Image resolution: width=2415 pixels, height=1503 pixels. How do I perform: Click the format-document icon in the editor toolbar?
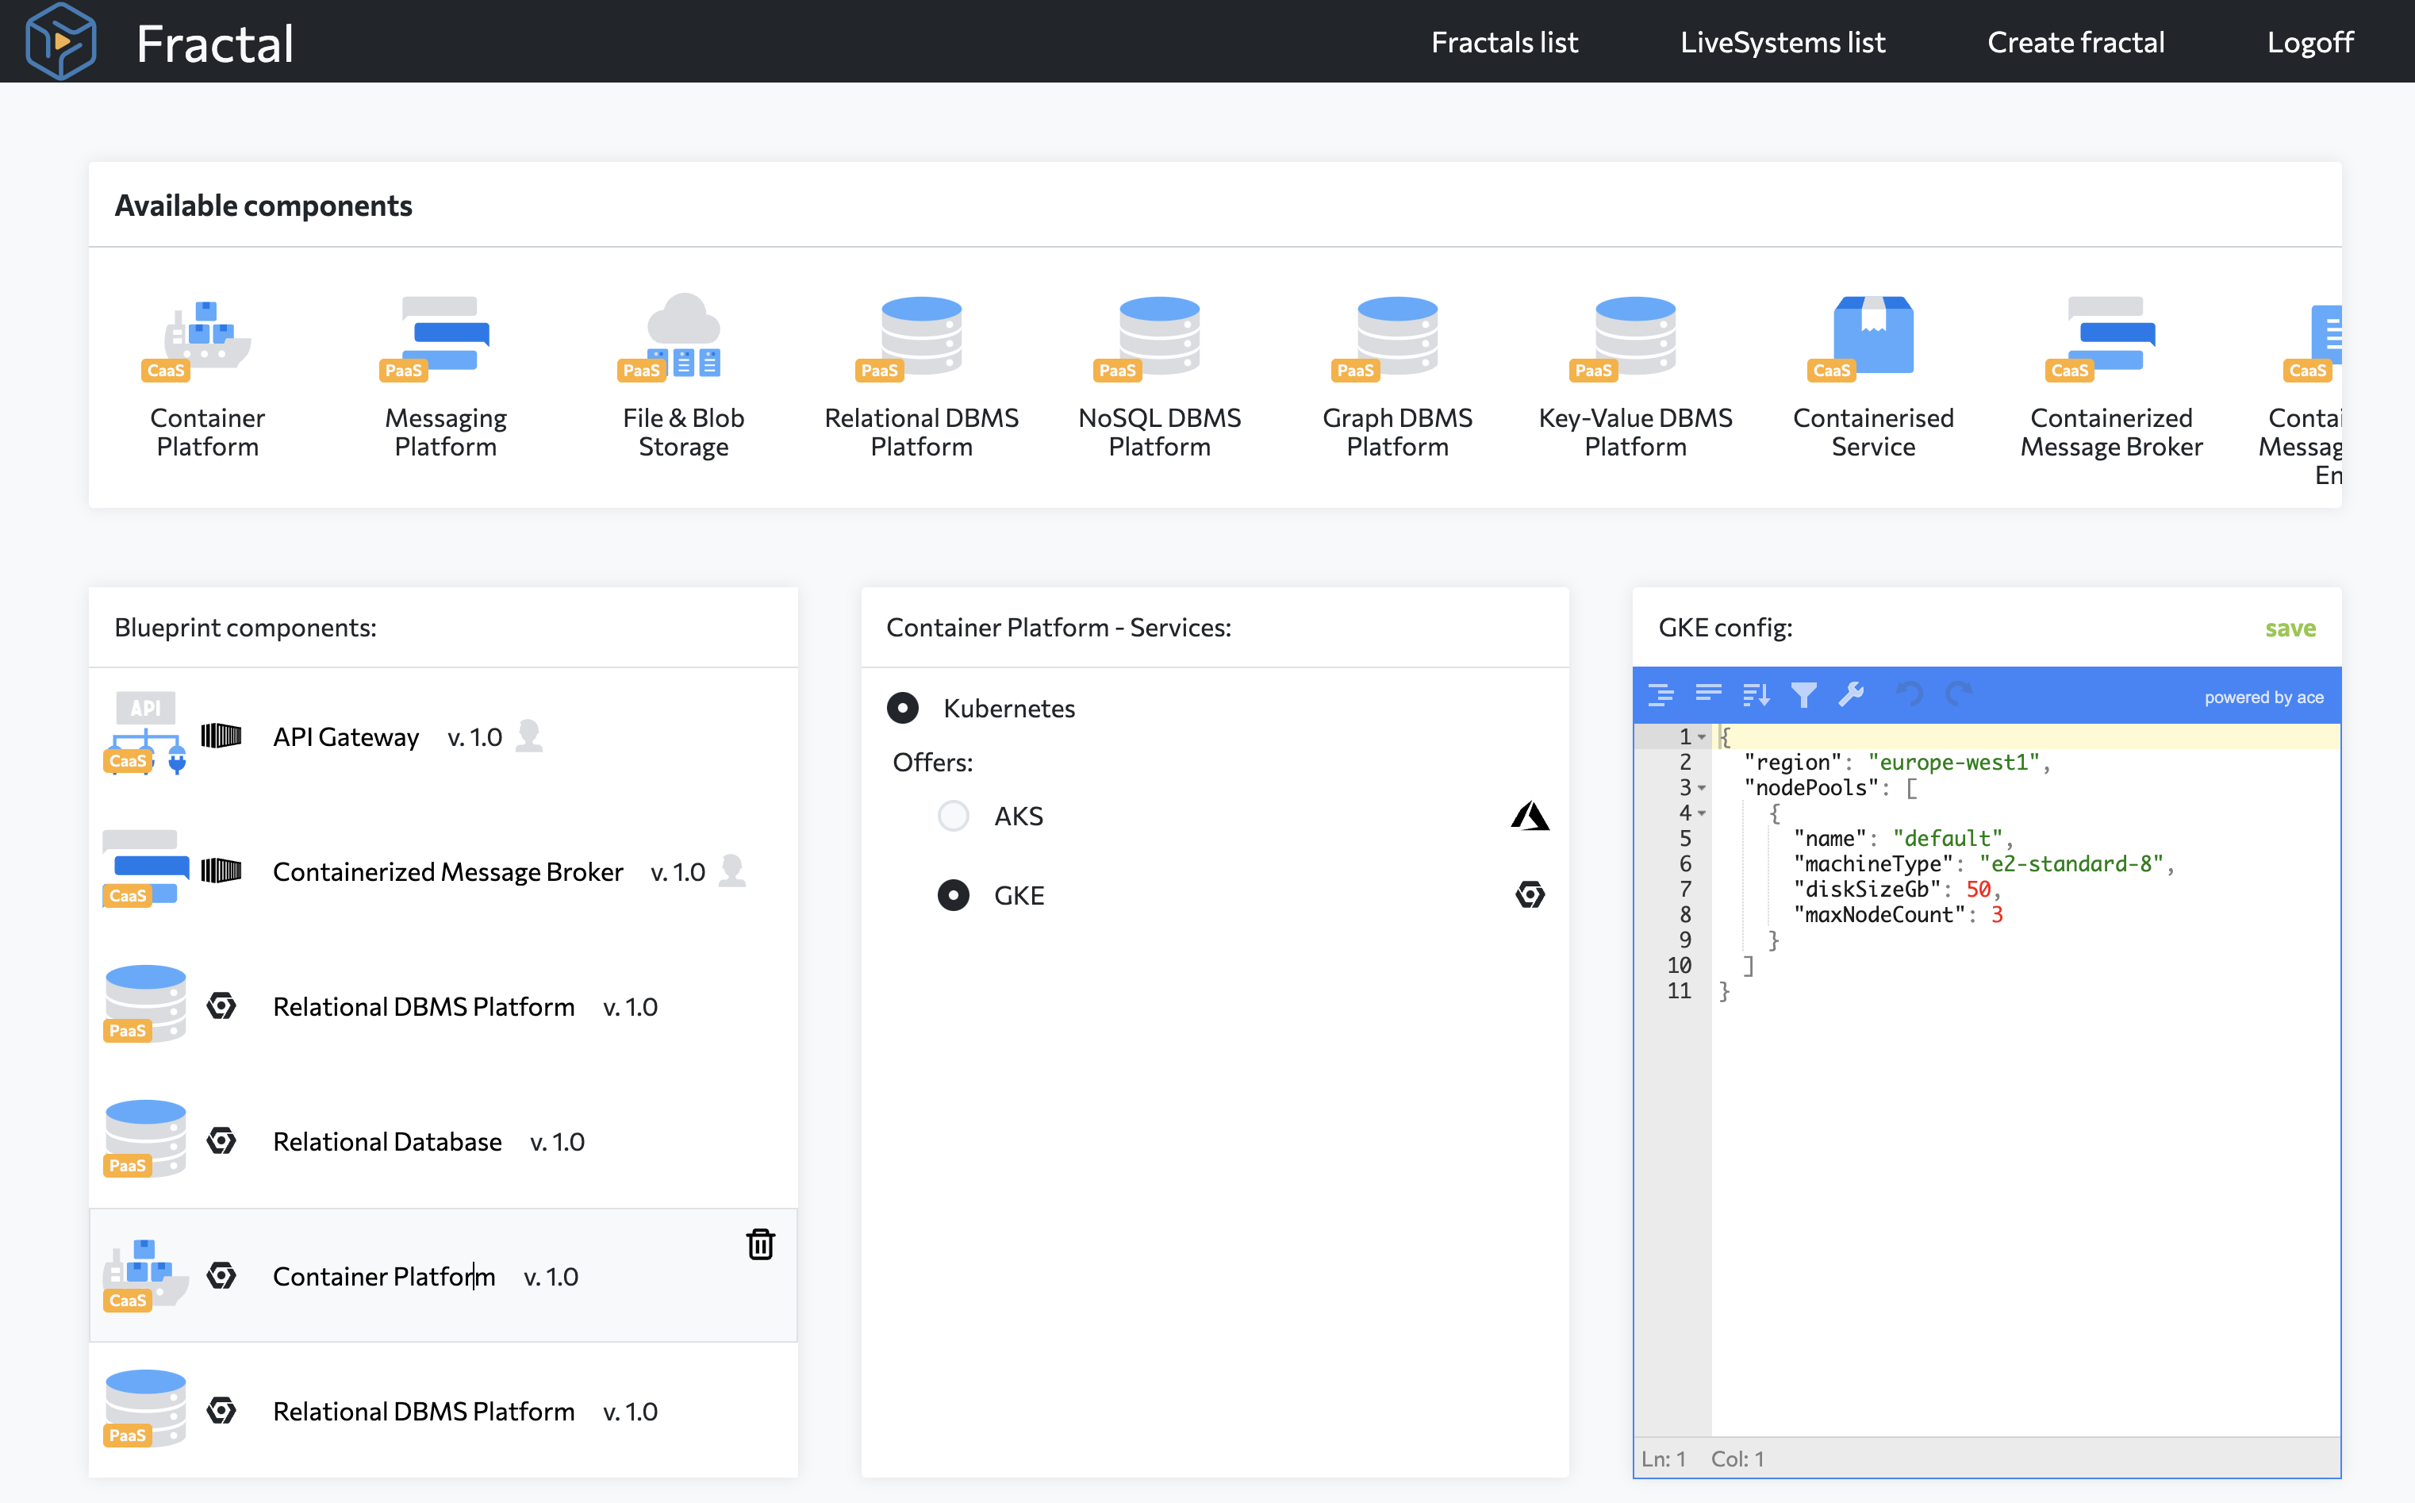click(1661, 694)
